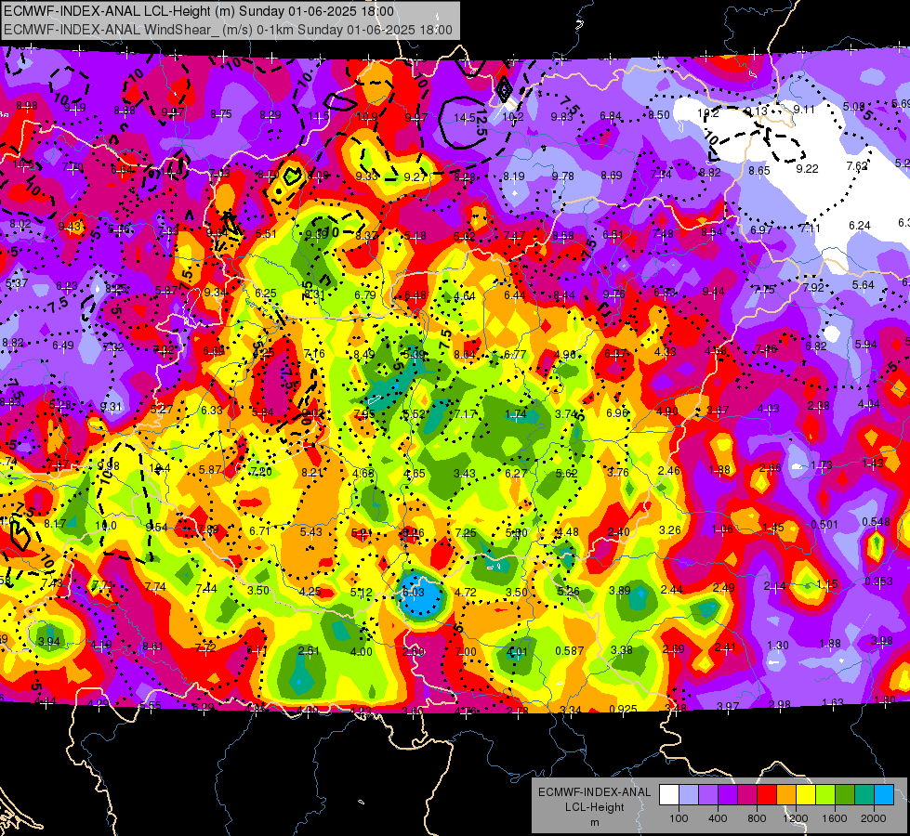This screenshot has width=910, height=836.
Task: Click the map value 2.51
Action: click(309, 650)
